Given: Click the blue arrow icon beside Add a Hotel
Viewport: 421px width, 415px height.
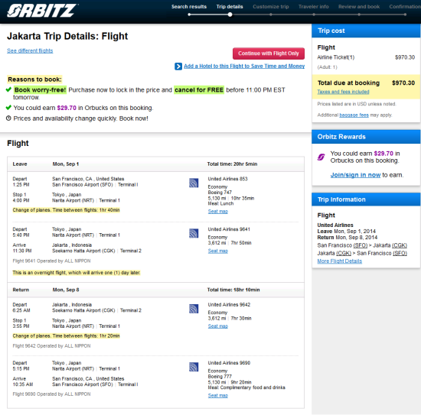Looking at the screenshot, I should tap(178, 66).
